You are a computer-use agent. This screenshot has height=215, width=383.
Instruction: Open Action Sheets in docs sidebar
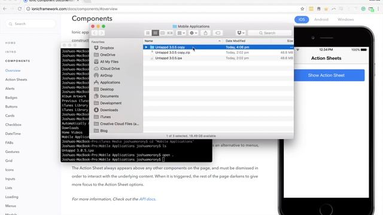click(x=16, y=79)
